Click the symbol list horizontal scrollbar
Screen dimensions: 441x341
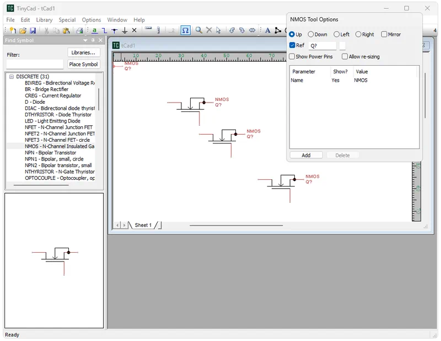click(x=41, y=185)
